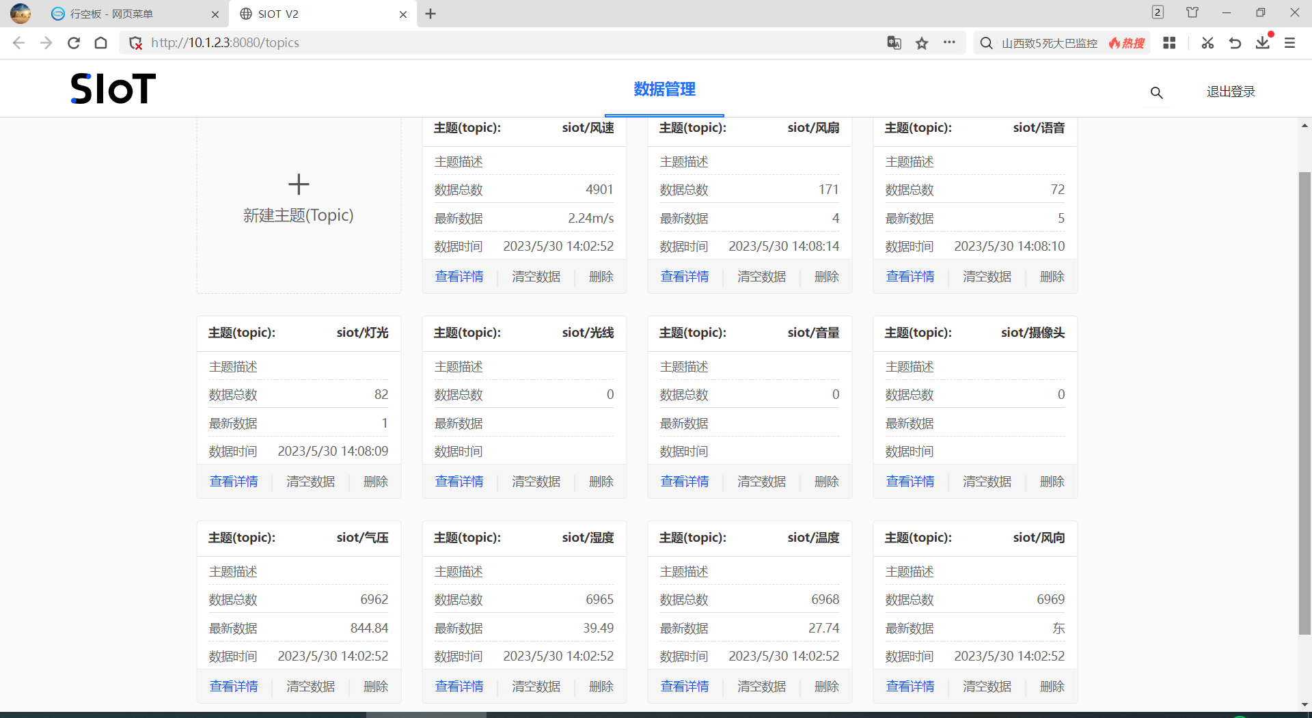Click the 热搜 hot search badge
This screenshot has height=718, width=1312.
[1127, 43]
